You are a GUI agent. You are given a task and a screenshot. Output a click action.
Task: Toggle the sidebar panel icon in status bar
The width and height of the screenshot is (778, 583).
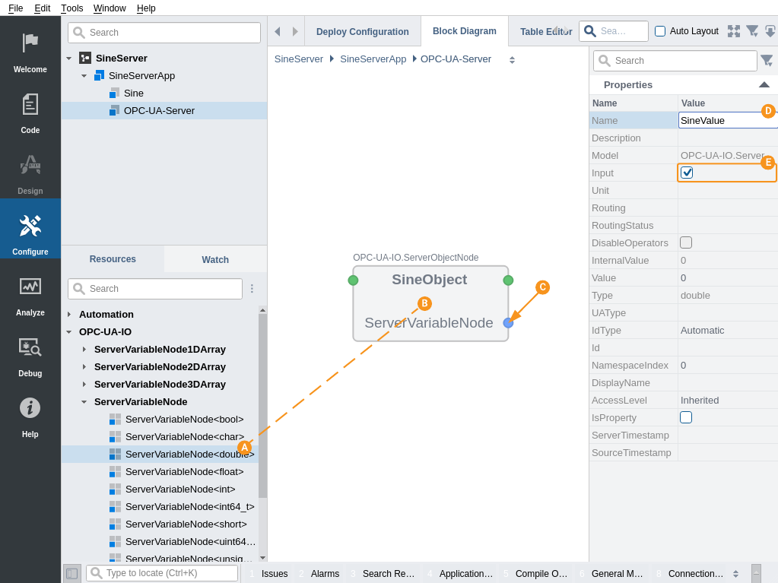point(71,573)
